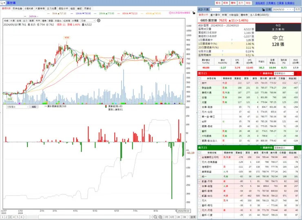Image resolution: width=302 pixels, height=220 pixels.
Task: Toggle the 均線 chart overlay button
Action: coord(6,21)
